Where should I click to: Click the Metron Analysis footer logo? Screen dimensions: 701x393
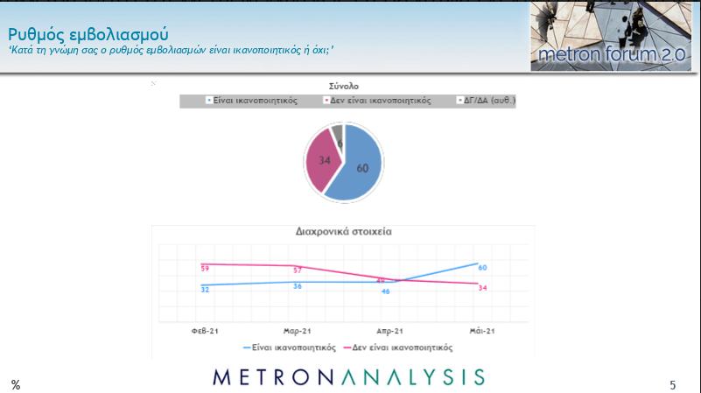[349, 377]
